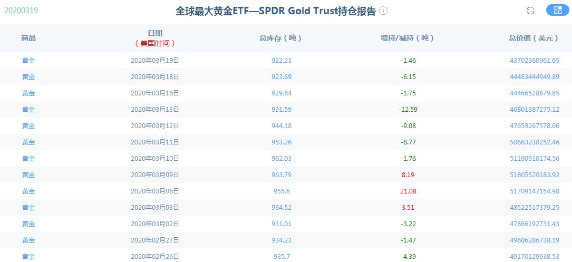Click the refresh icon at top right
This screenshot has width=572, height=262.
(530, 11)
